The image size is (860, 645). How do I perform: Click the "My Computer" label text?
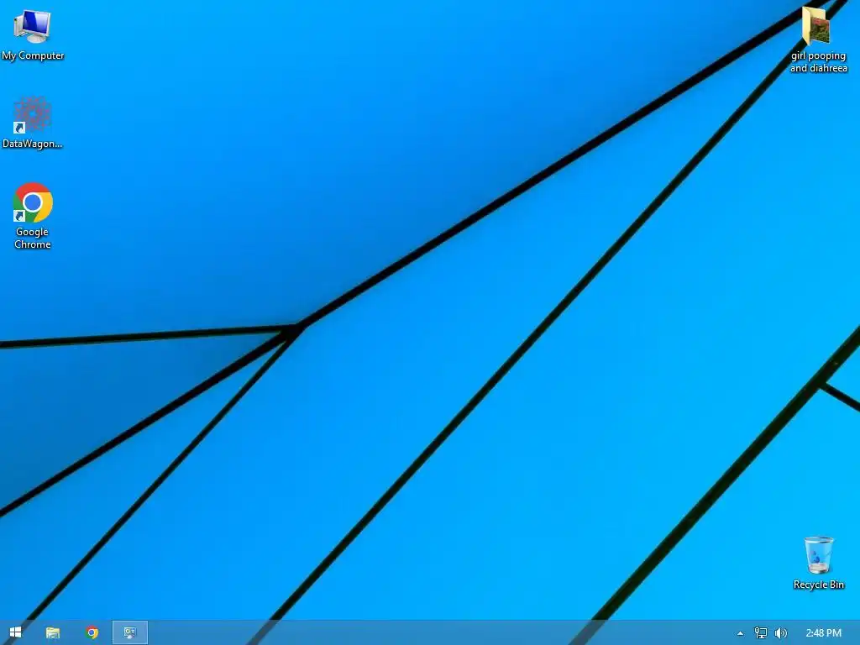point(33,55)
